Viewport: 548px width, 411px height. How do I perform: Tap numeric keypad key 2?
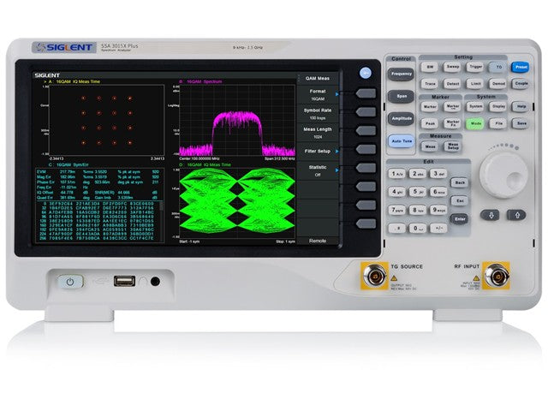418,174
